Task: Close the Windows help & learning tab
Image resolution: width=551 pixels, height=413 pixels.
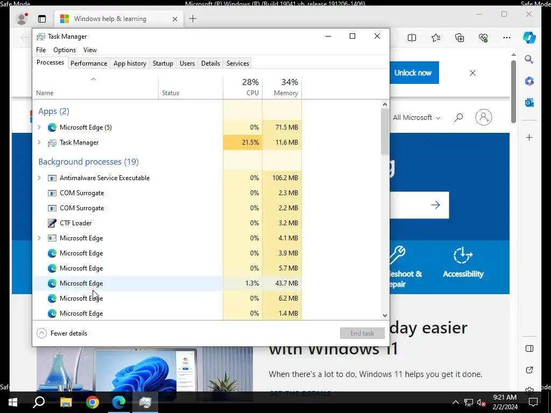Action: (175, 19)
